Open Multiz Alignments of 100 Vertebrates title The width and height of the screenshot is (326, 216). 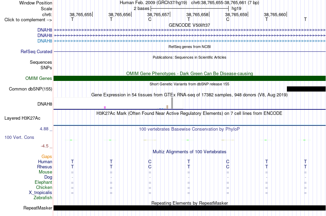coord(189,152)
